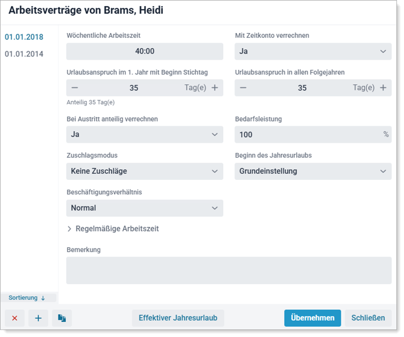The width and height of the screenshot is (404, 337).
Task: Open the Mit Zeitkonto verrechnen dropdown
Action: point(313,51)
